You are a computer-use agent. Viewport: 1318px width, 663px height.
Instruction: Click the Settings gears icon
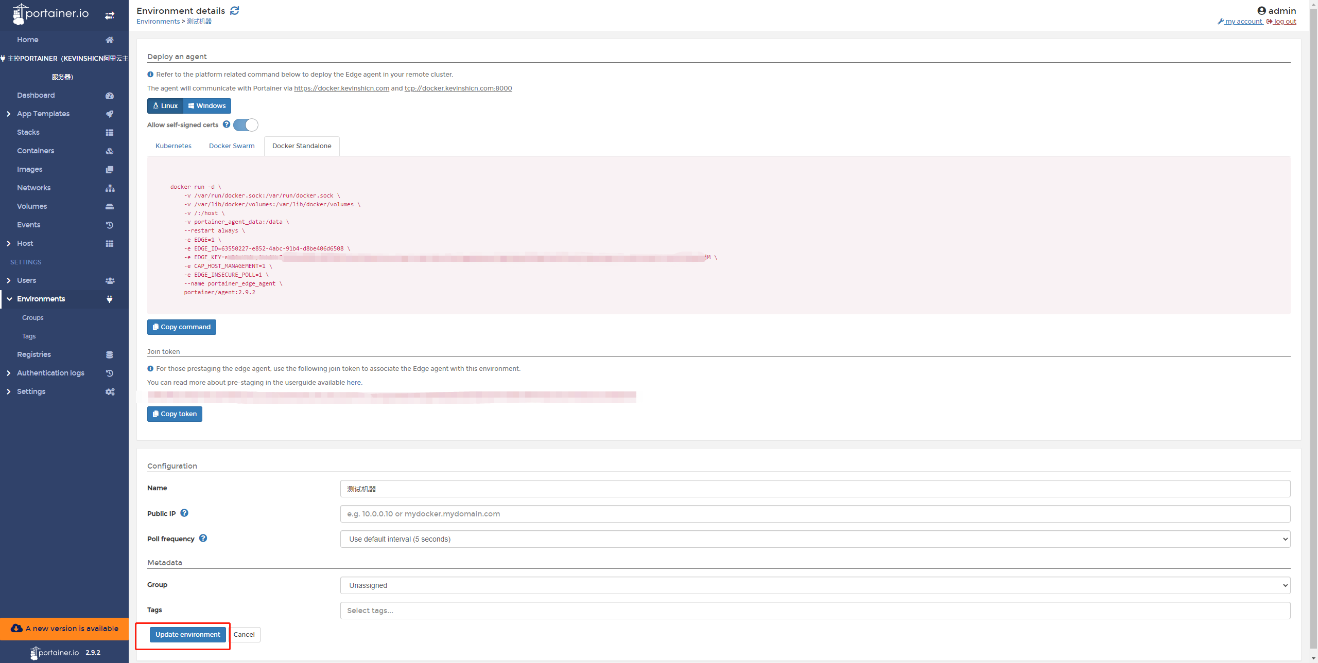110,391
